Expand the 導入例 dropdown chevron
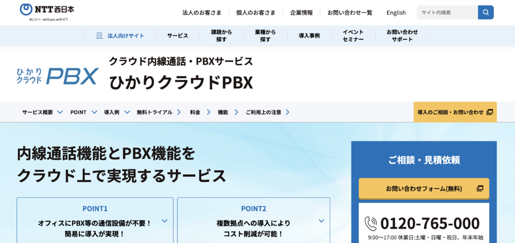515x243 pixels. pyautogui.click(x=127, y=112)
